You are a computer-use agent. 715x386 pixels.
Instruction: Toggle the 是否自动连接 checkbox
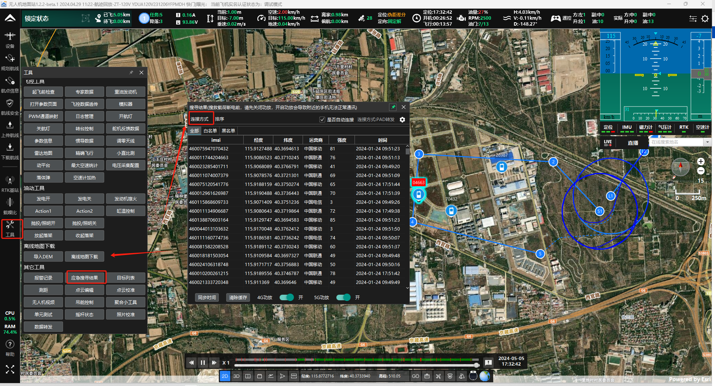click(x=322, y=120)
